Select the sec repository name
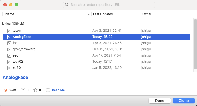Image resolution: width=197 pixels, height=106 pixels. pos(16,55)
